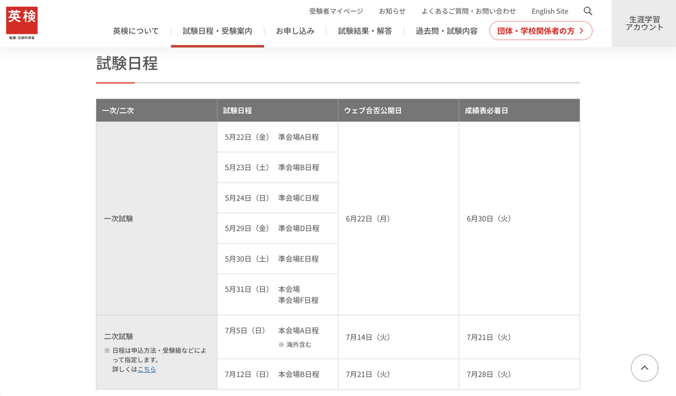Select 7月12日（日） 本会場B日程 cell
Image resolution: width=676 pixels, height=396 pixels.
pos(277,374)
